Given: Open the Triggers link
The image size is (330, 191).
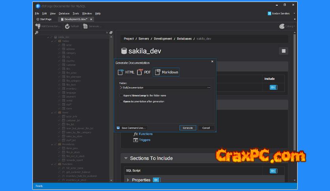Looking at the screenshot, I should 144,140.
